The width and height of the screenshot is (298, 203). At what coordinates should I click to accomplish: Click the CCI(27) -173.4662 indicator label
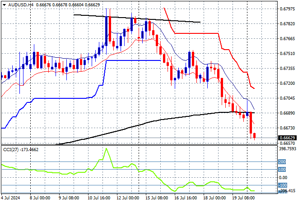[21, 150]
